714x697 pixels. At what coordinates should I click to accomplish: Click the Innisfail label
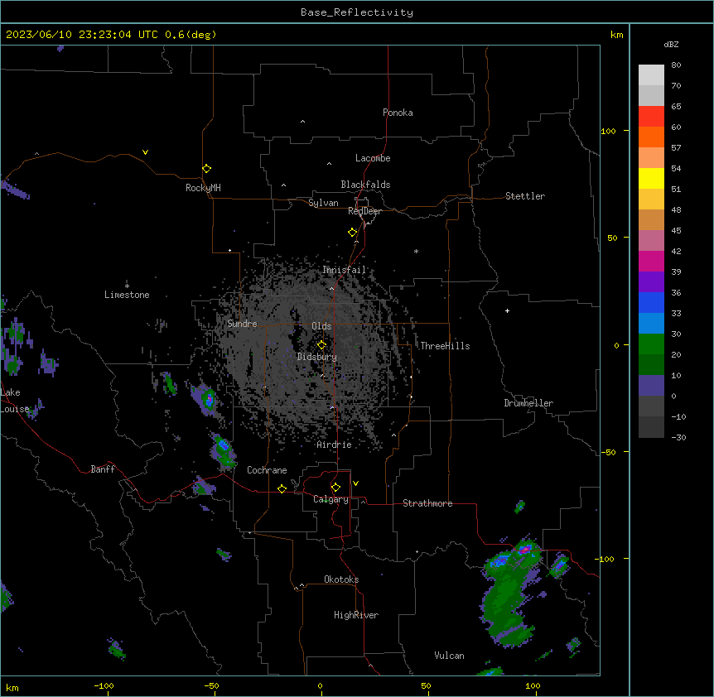pos(345,270)
